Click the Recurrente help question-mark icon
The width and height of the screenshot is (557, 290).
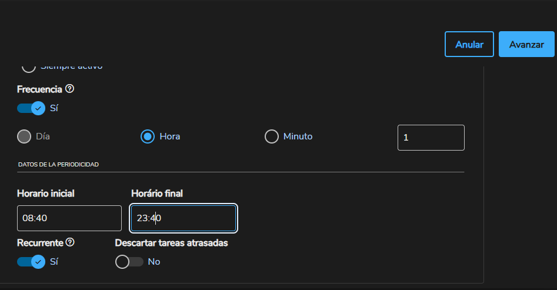(70, 242)
